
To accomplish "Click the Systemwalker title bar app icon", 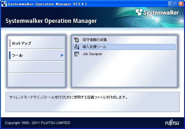I will coord(4,4).
